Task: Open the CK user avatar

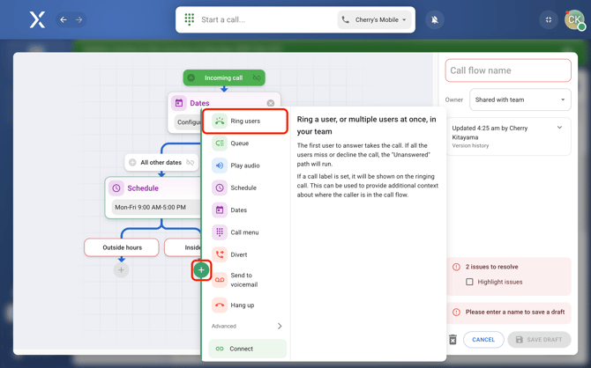Action: (574, 19)
